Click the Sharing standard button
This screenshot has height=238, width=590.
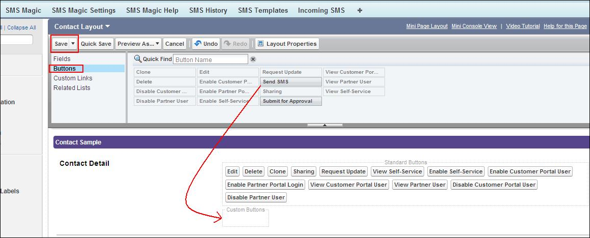304,171
